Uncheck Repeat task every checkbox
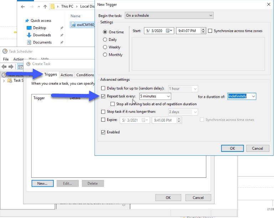The height and width of the screenshot is (218, 274). click(x=103, y=96)
